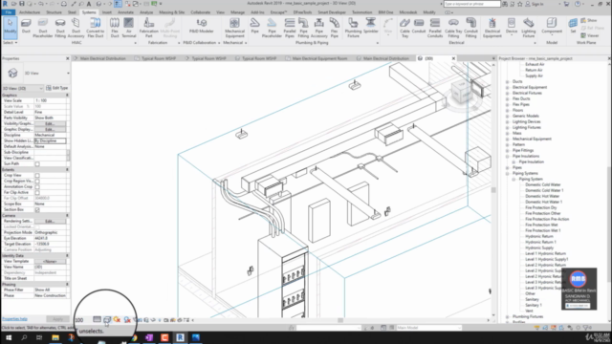Toggle the Sun Path checkbox
This screenshot has height=344, width=612.
click(x=37, y=163)
